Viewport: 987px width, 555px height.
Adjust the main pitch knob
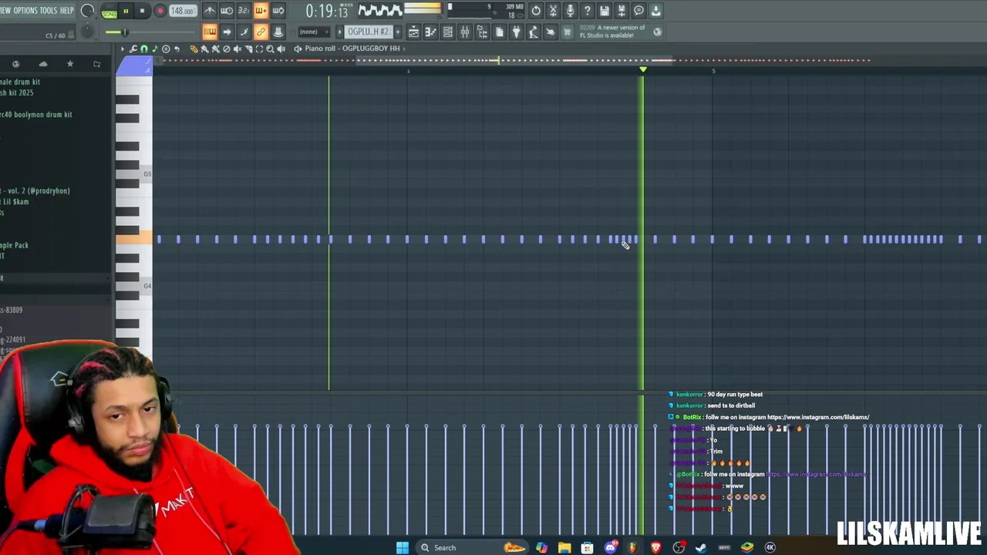tap(87, 32)
